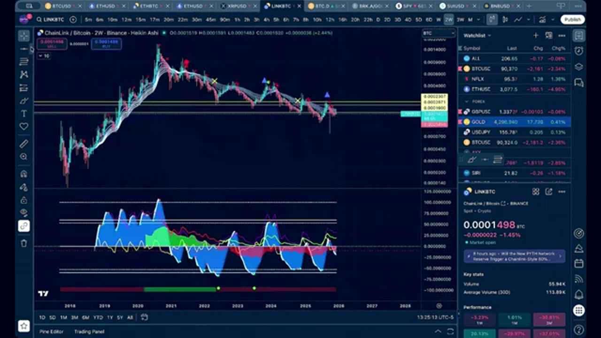
Task: Click the red SELL price button
Action: pyautogui.click(x=52, y=44)
